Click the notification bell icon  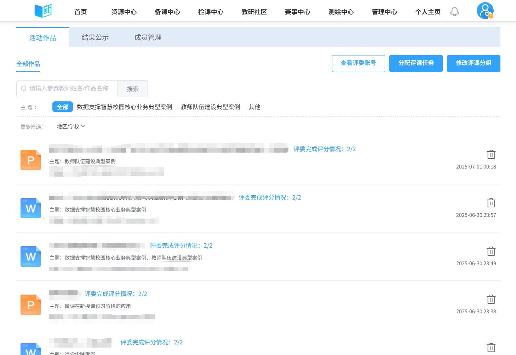coord(454,12)
